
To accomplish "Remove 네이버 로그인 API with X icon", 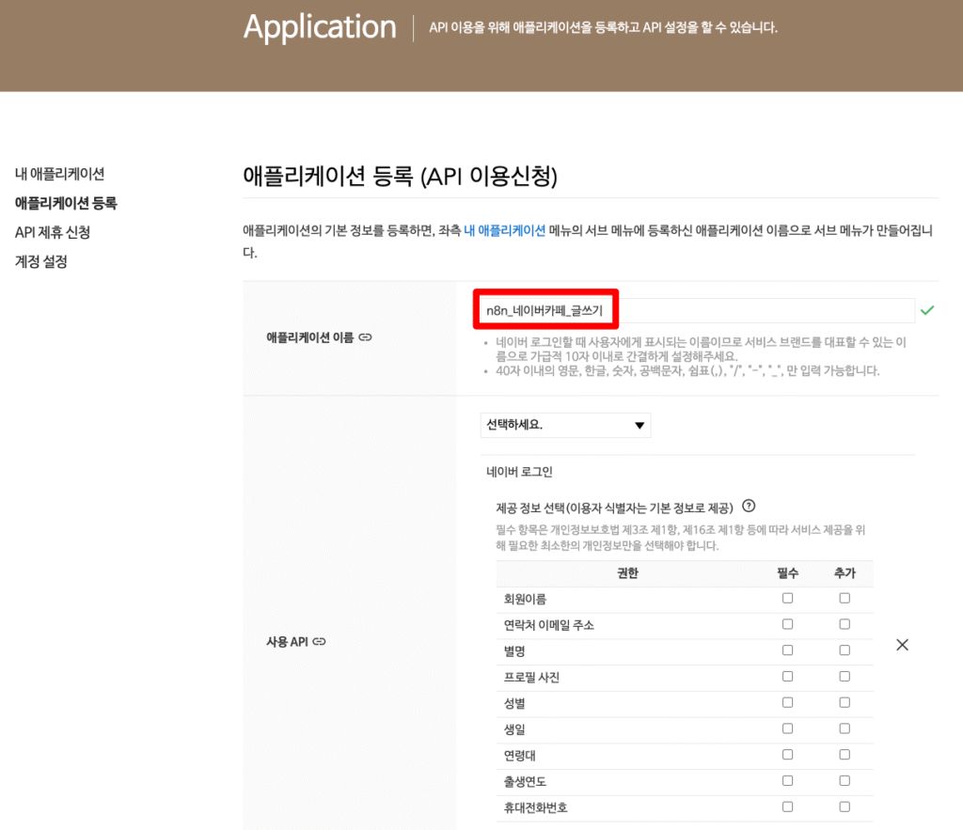I will pyautogui.click(x=902, y=645).
